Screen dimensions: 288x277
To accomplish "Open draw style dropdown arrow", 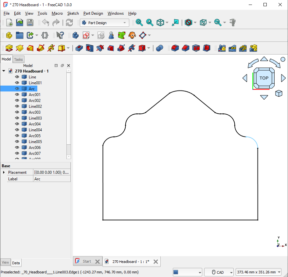I will [x=195, y=23].
